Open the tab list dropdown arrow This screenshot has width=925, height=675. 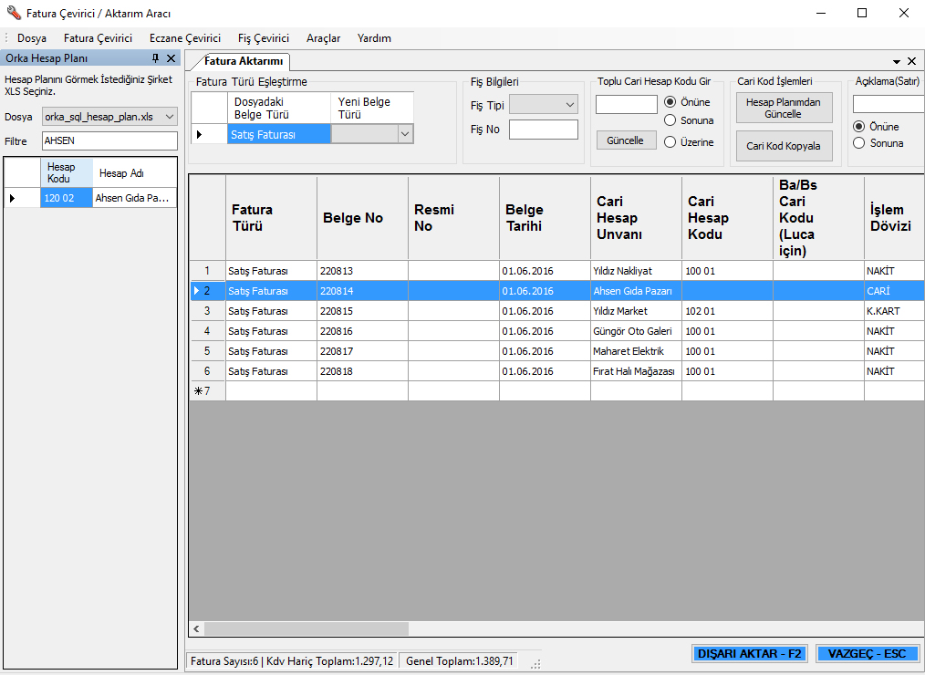(897, 61)
